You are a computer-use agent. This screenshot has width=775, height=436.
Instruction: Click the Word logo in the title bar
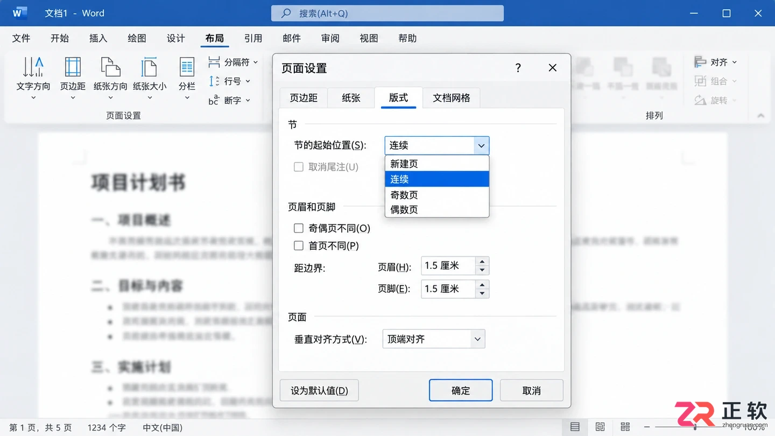pyautogui.click(x=20, y=13)
